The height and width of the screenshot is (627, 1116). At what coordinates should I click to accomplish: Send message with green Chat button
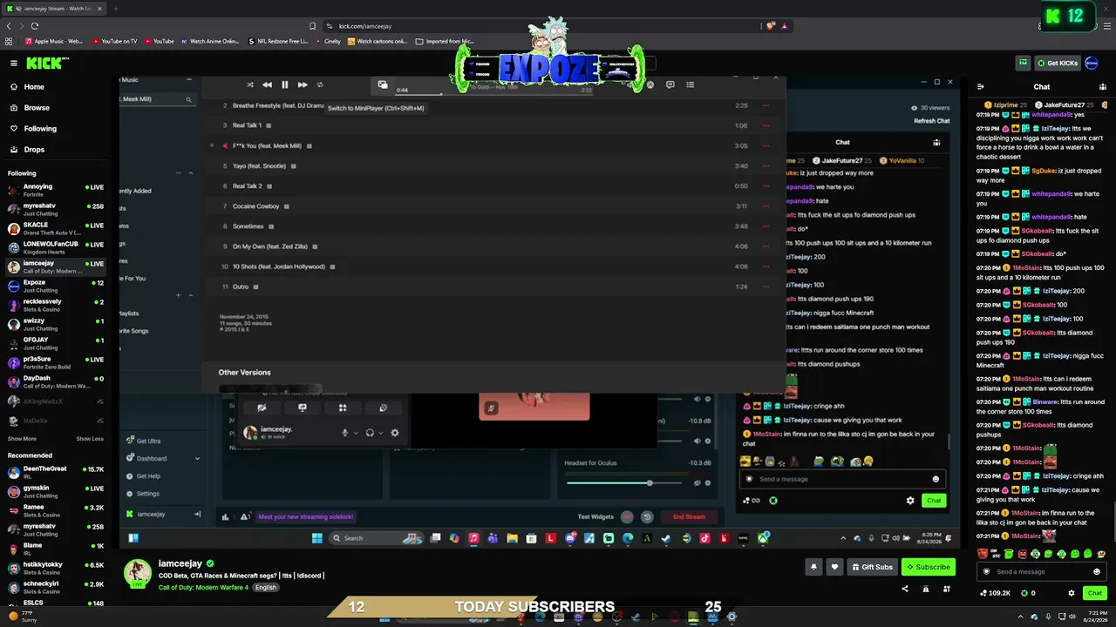point(1095,593)
